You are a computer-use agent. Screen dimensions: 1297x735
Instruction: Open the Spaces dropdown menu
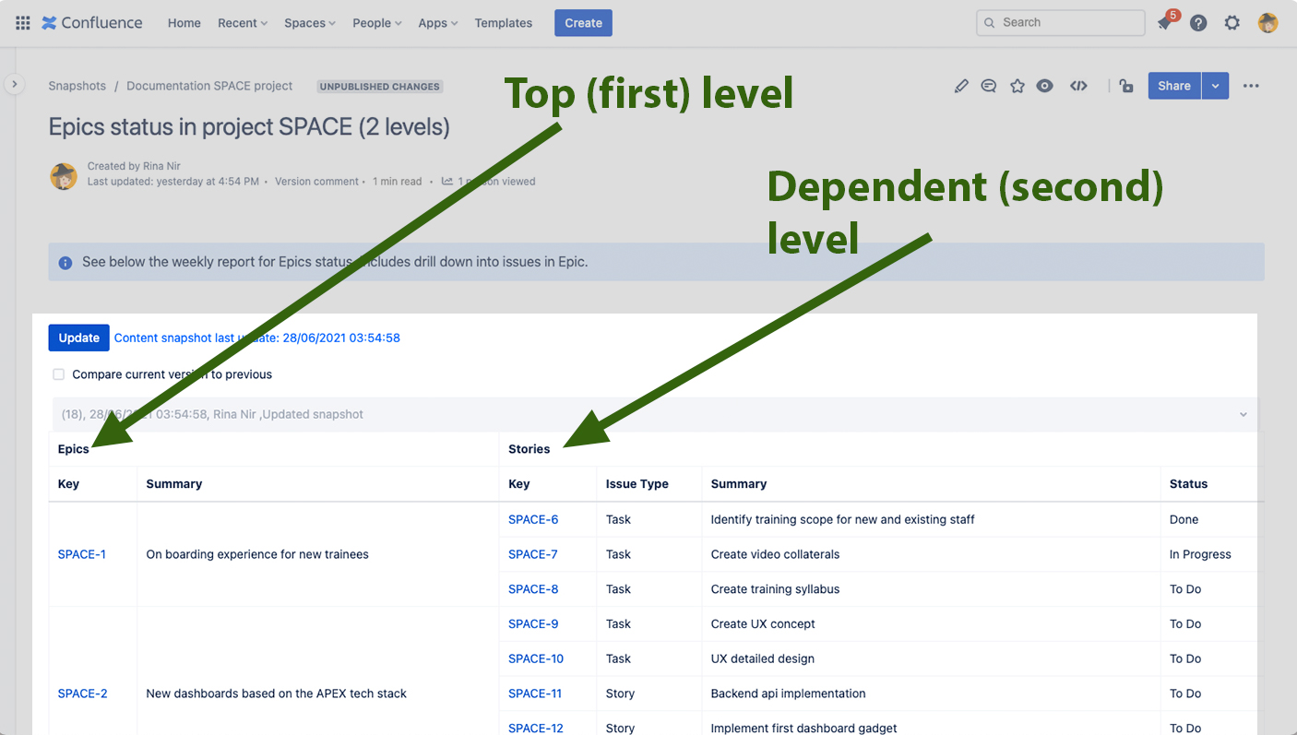point(310,23)
